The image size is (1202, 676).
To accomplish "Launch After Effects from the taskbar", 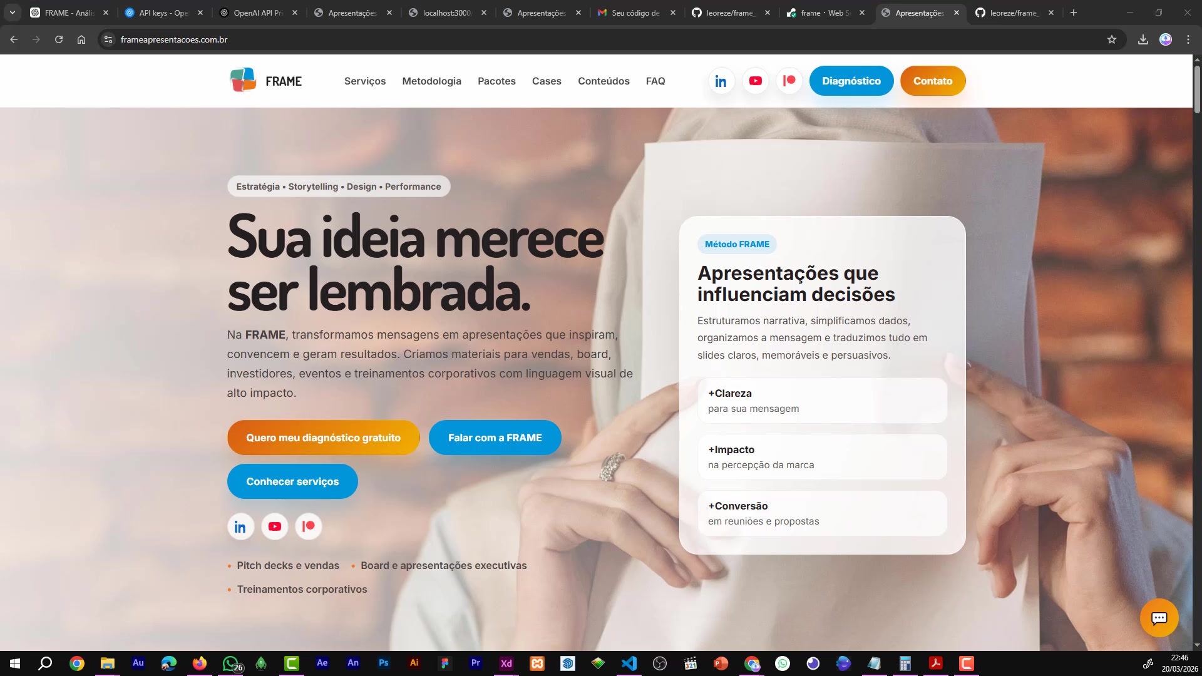I will (x=322, y=663).
